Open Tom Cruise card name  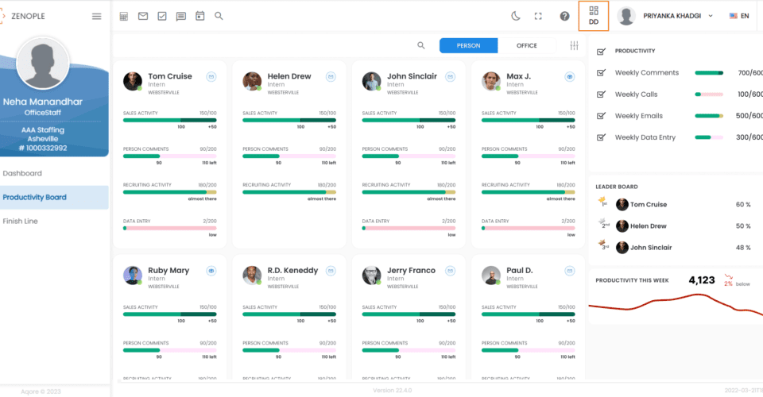pos(170,76)
